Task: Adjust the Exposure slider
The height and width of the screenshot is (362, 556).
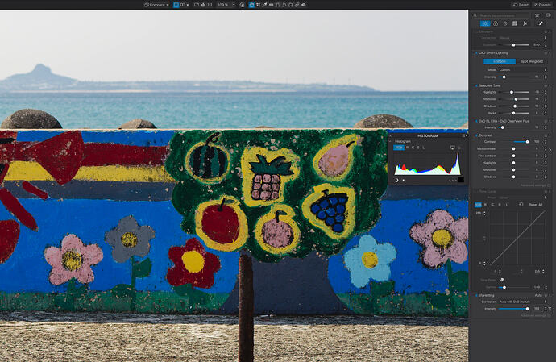Action: tap(513, 44)
